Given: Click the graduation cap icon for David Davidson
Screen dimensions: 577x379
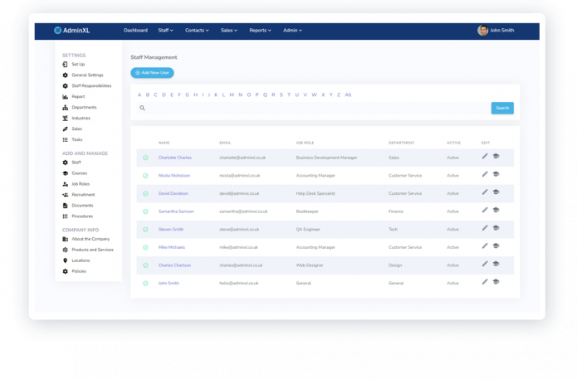Looking at the screenshot, I should [x=496, y=192].
